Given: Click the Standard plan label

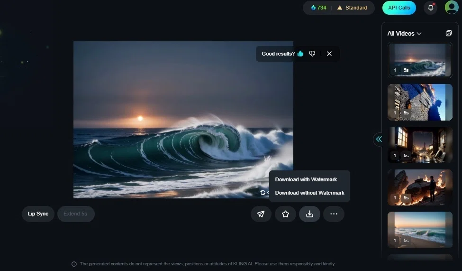Looking at the screenshot, I should point(352,8).
